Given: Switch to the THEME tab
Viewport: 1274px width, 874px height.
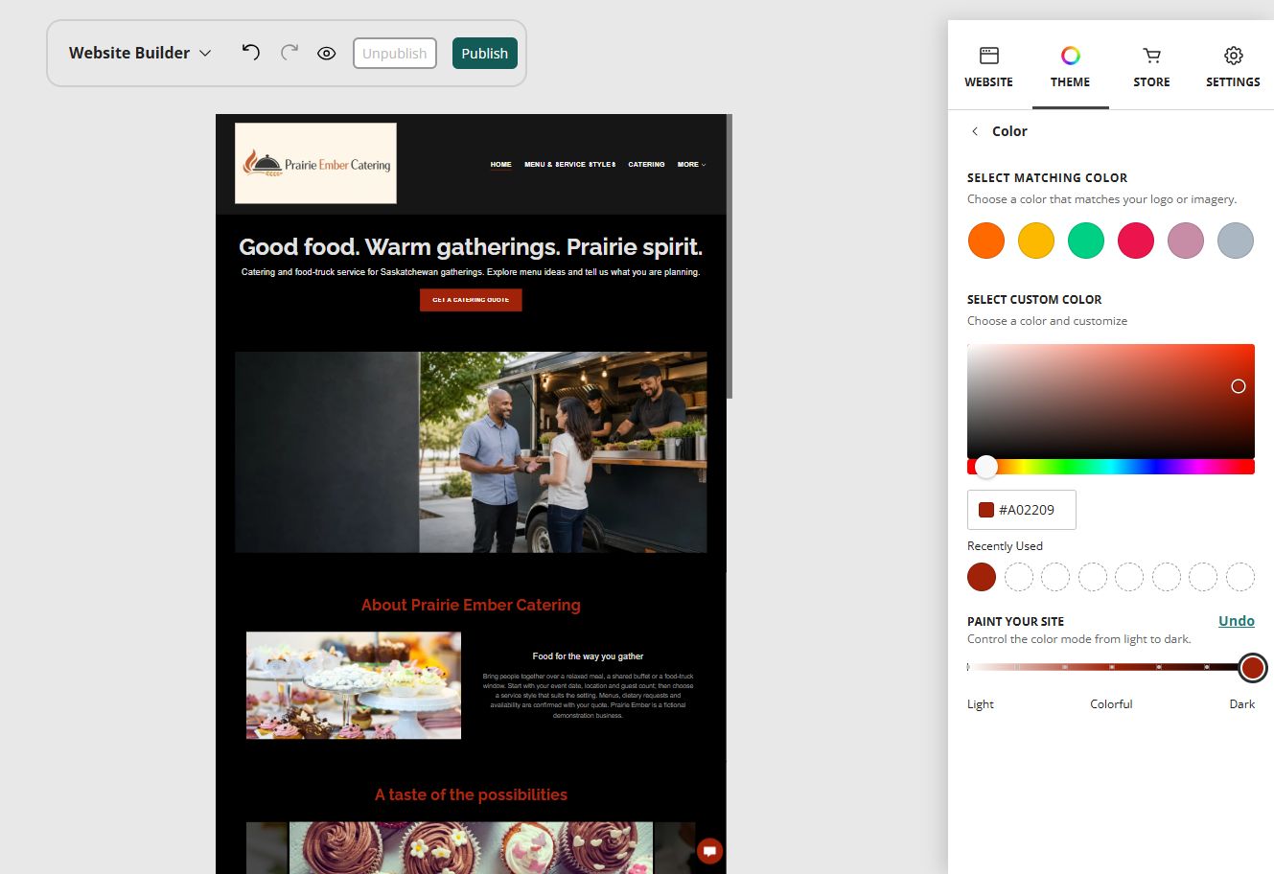Looking at the screenshot, I should (x=1070, y=67).
